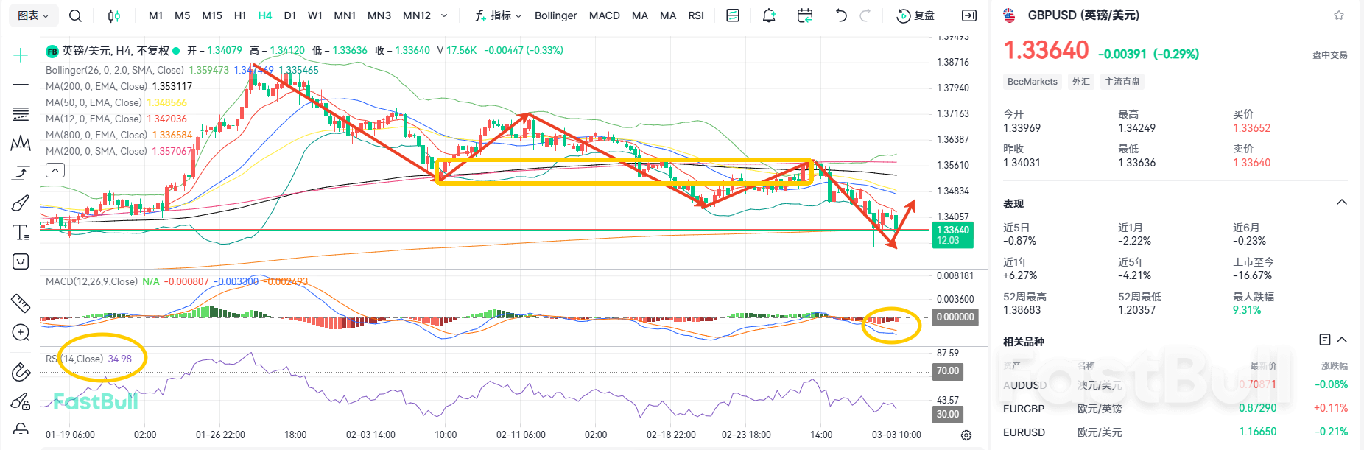The height and width of the screenshot is (450, 1364).
Task: Pick the ruler measurement tool
Action: pyautogui.click(x=21, y=303)
